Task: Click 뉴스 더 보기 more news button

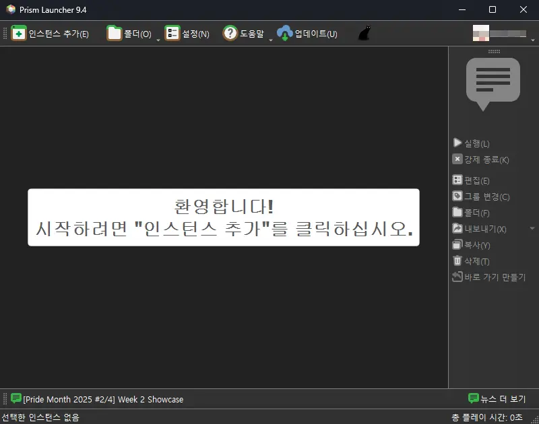Action: click(497, 398)
